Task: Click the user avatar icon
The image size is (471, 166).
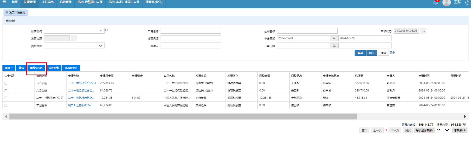Action: (x=446, y=3)
